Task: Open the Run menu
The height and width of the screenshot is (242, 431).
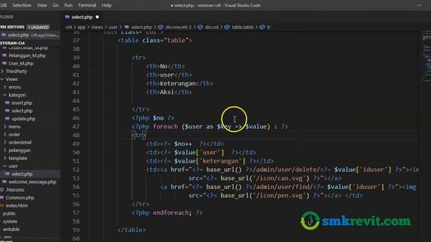Action: click(68, 5)
